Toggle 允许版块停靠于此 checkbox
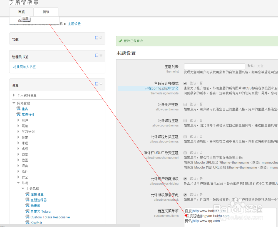The width and height of the screenshot is (278, 227). point(185,195)
